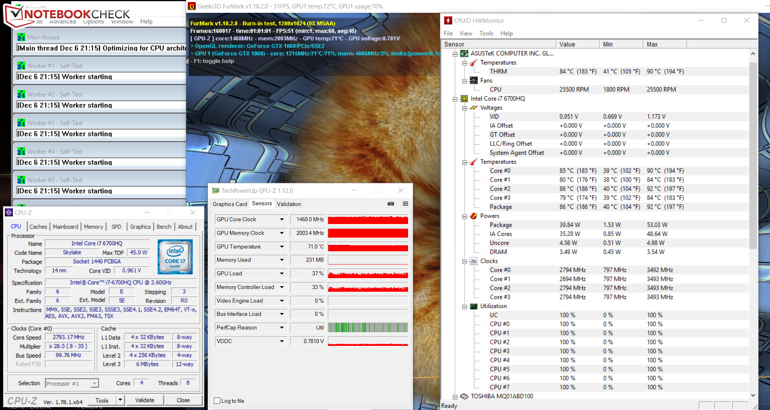Open the Memory Used sensor dropdown
This screenshot has height=410, width=770.
282,260
